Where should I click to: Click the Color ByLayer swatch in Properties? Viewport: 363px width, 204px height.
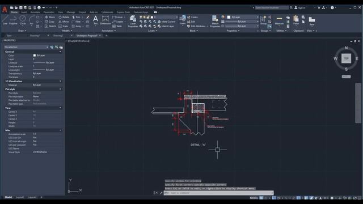[x=35, y=56]
